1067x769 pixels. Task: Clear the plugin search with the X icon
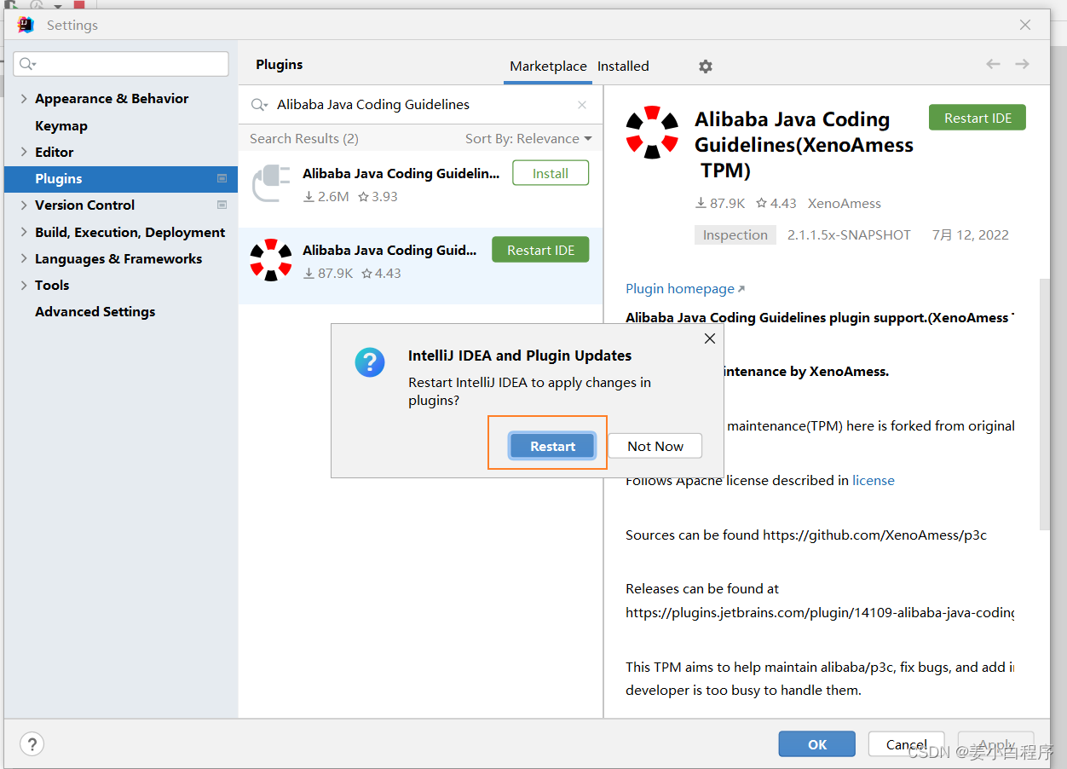pos(582,105)
